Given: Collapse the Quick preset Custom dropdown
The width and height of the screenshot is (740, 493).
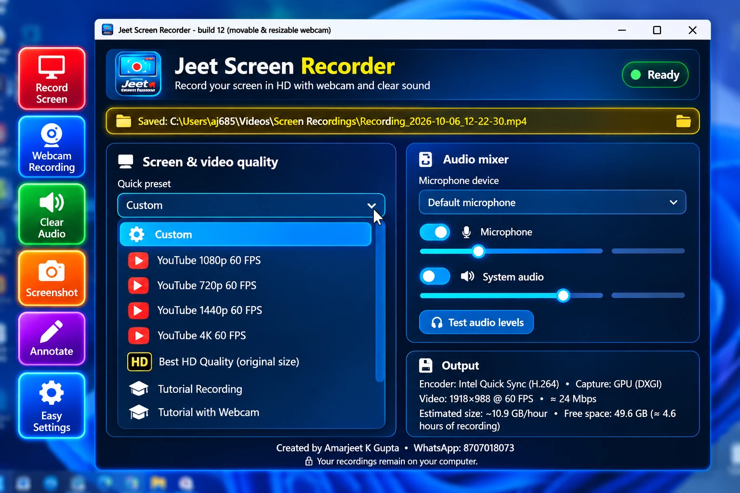Looking at the screenshot, I should pyautogui.click(x=251, y=206).
